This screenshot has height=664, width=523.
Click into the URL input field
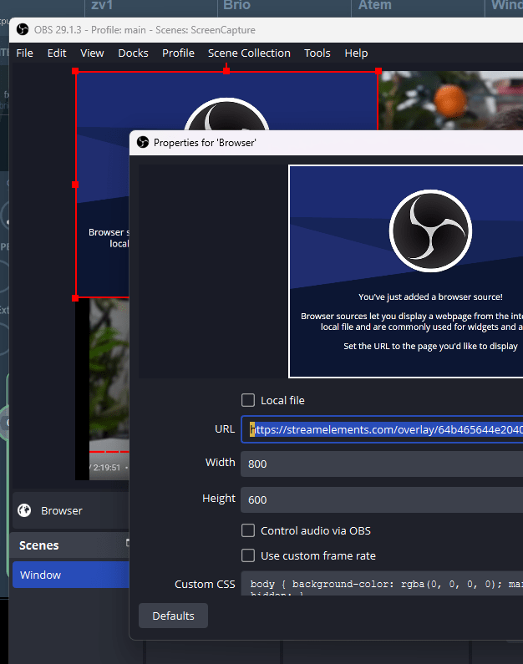click(x=382, y=429)
